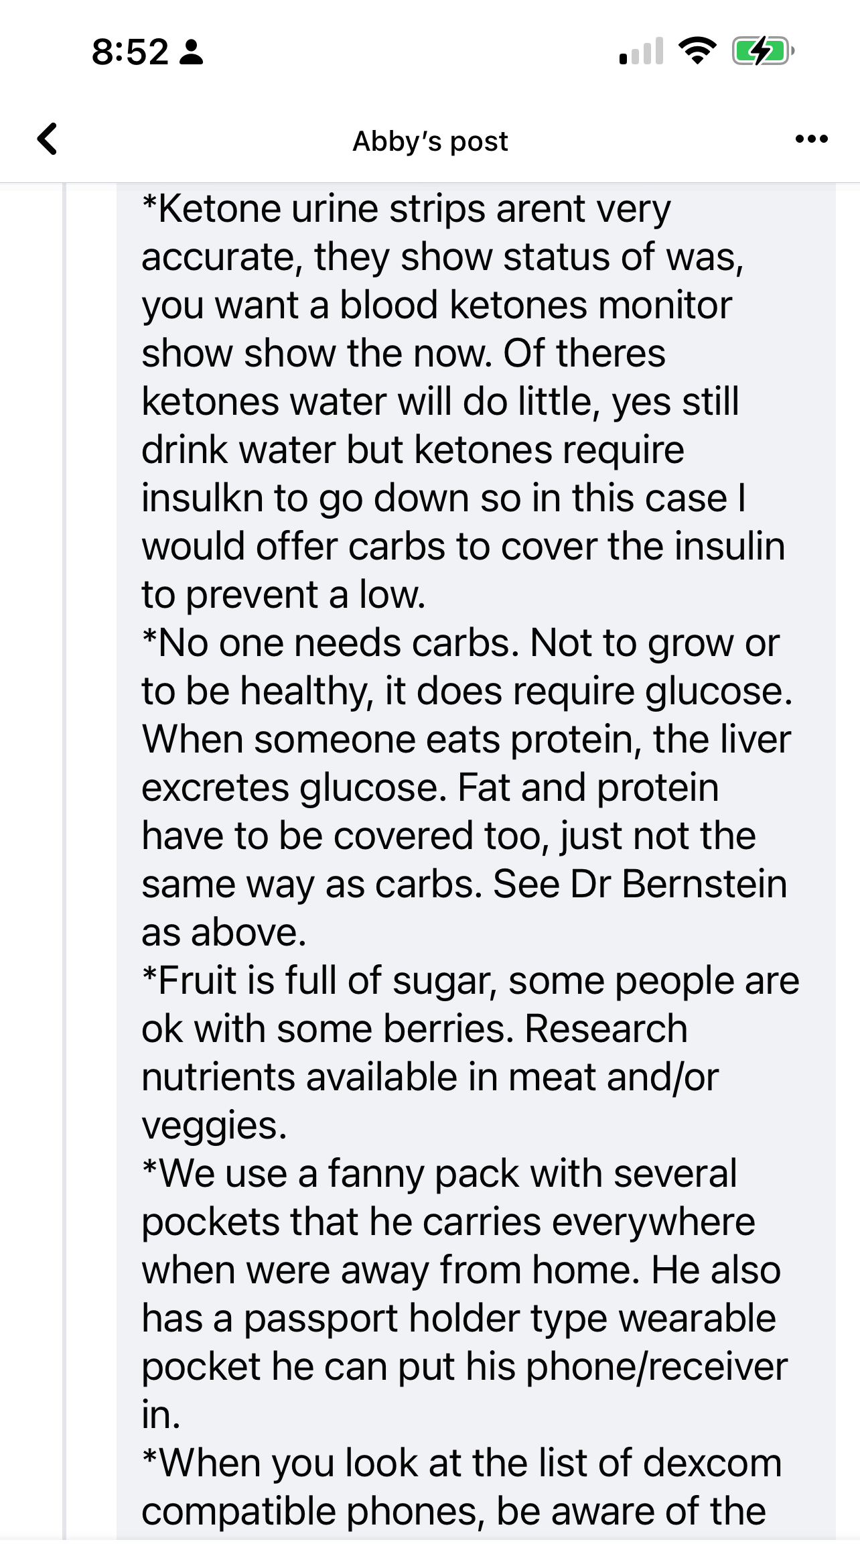Tap the charging battery icon
Screen dimensions: 860x1548
click(762, 51)
